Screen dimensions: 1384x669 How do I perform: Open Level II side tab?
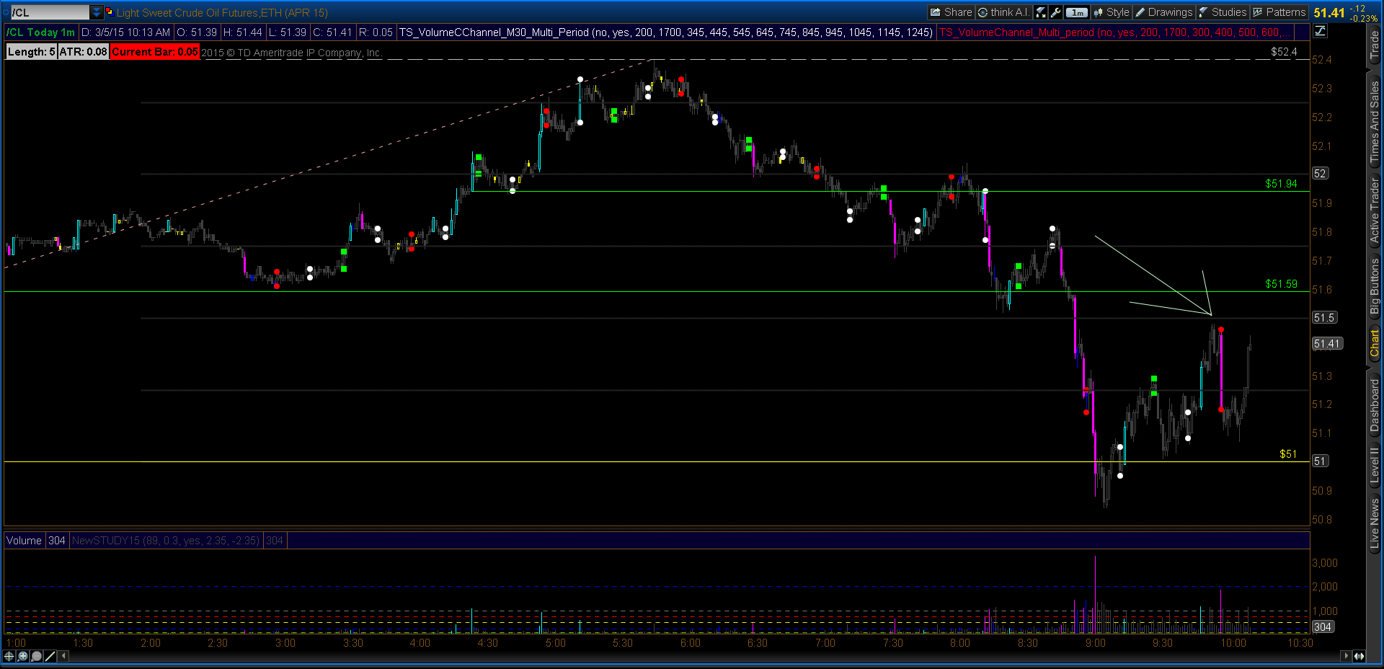(x=1375, y=465)
